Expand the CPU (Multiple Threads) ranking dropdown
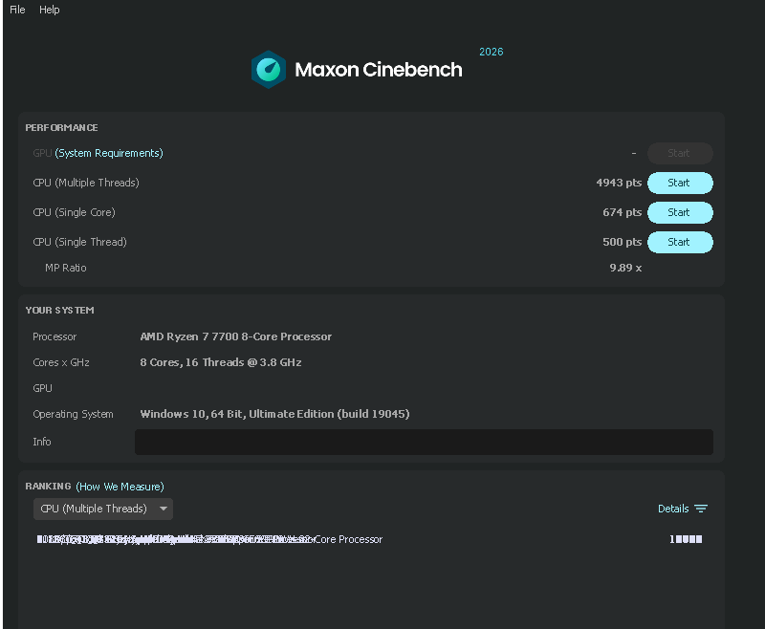Screen dimensions: 765x629 103,509
